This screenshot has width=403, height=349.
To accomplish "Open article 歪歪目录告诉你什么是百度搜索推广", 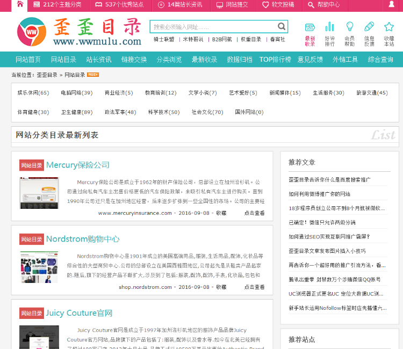I will (x=329, y=180).
